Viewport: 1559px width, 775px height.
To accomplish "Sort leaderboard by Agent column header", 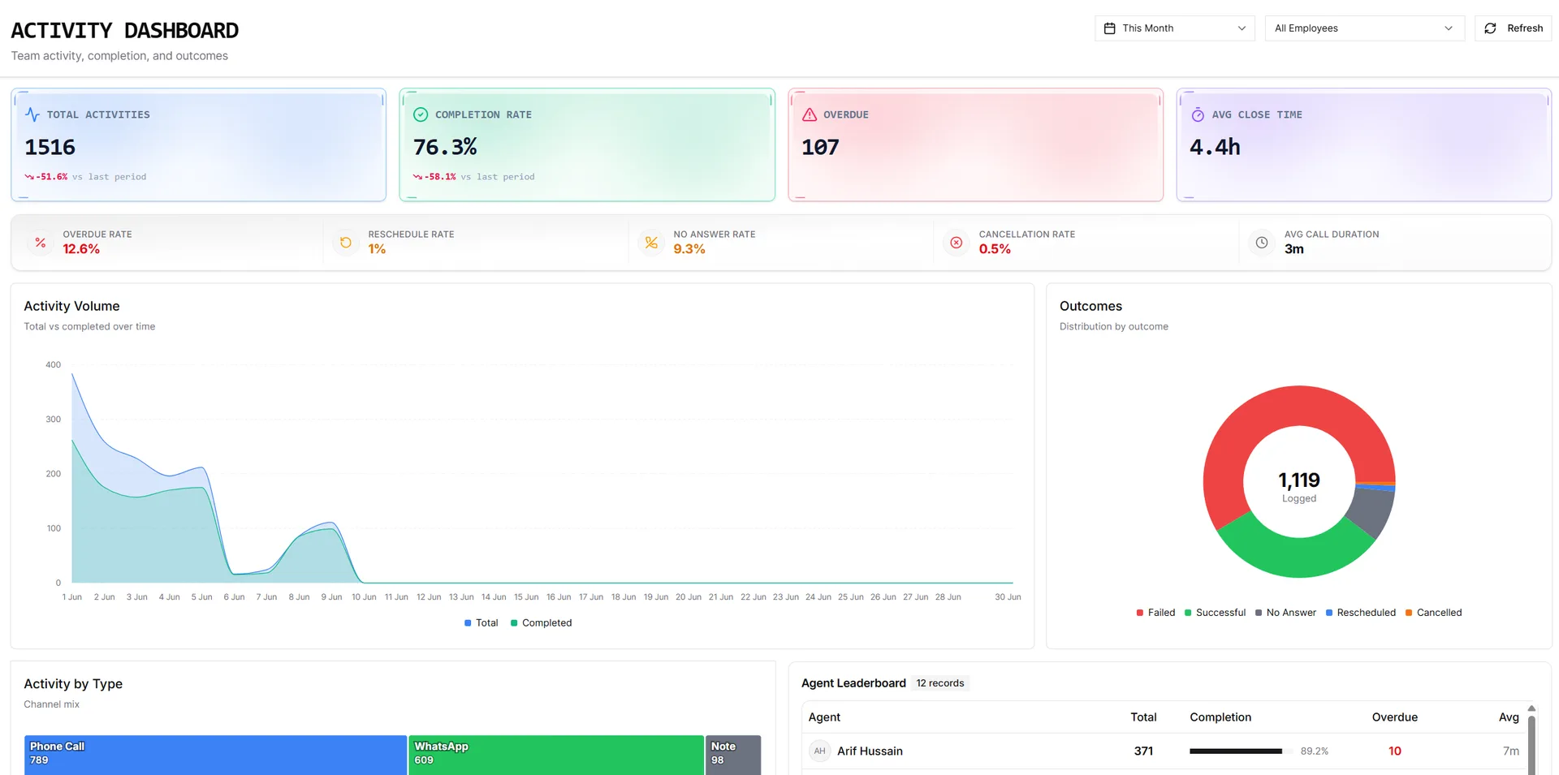I will (824, 717).
